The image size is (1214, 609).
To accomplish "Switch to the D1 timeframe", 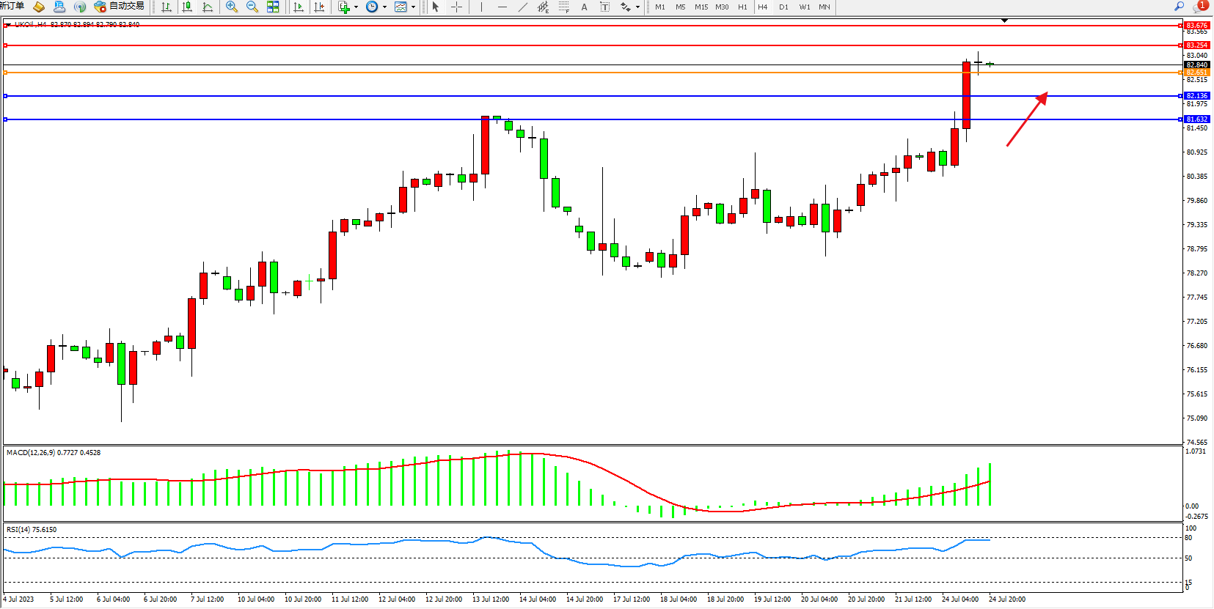I will pyautogui.click(x=783, y=7).
